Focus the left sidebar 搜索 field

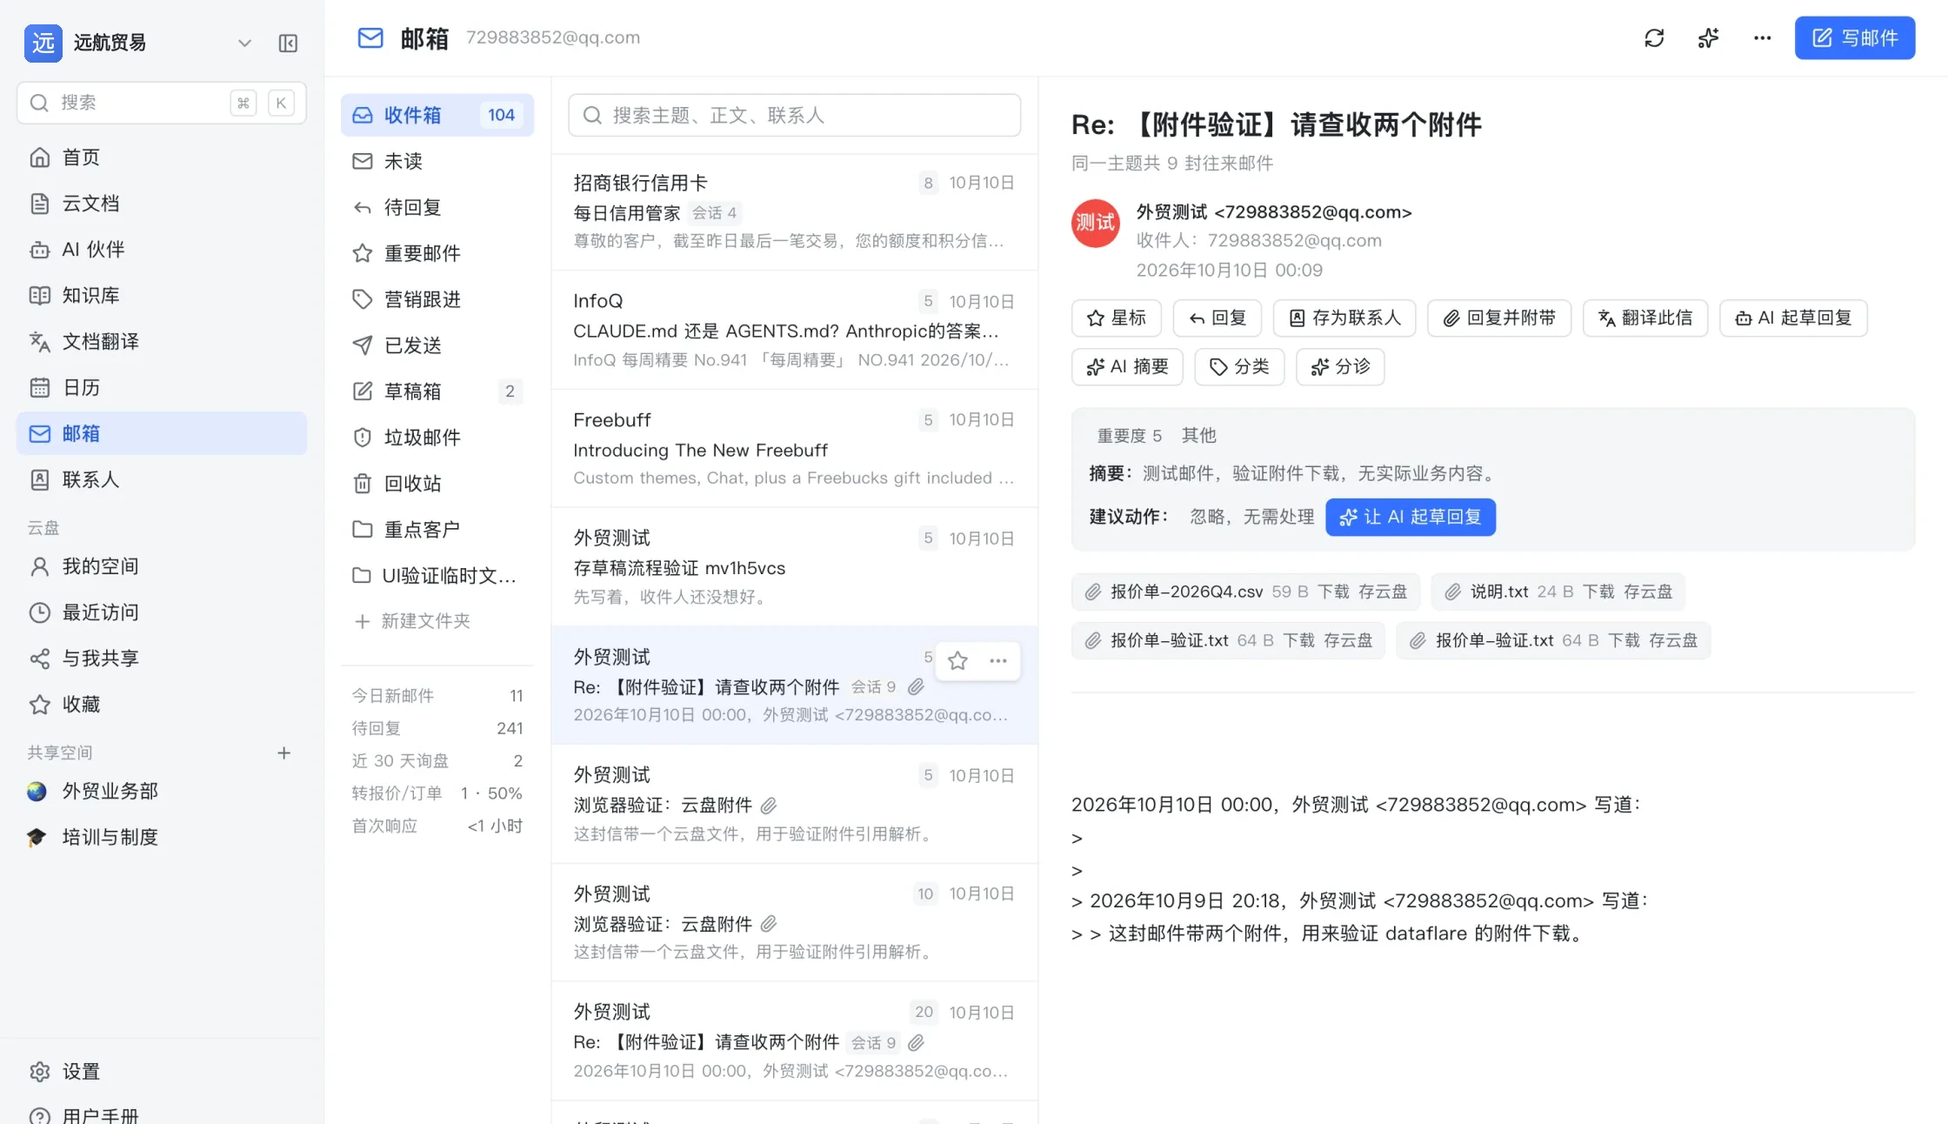tap(162, 103)
